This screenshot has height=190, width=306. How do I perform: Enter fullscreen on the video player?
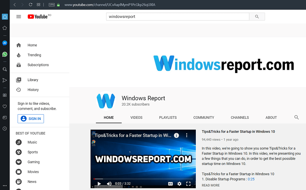[x=188, y=184]
